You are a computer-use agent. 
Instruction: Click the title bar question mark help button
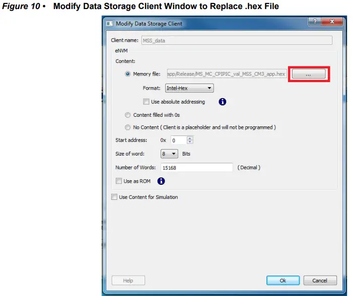(315, 22)
